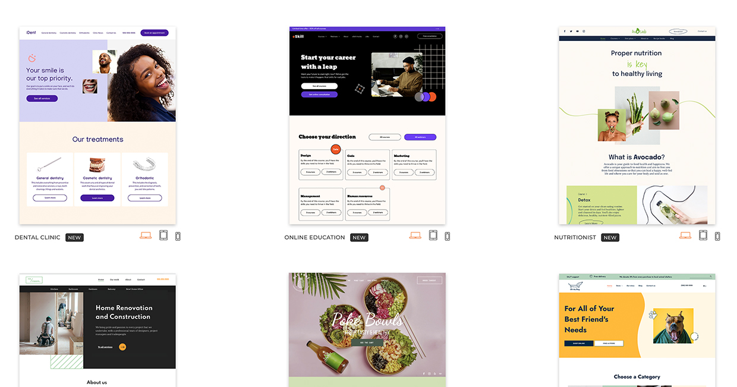The image size is (737, 387).
Task: Click the NEW badge beside Nutritionist
Action: pos(610,237)
